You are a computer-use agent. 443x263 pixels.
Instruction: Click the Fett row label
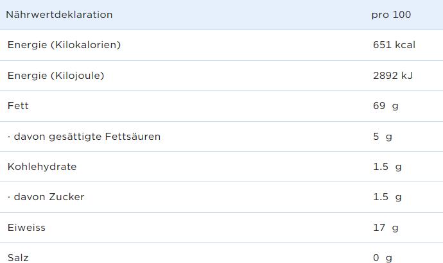click(x=18, y=106)
